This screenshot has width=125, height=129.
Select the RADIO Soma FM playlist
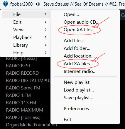coord(23,88)
